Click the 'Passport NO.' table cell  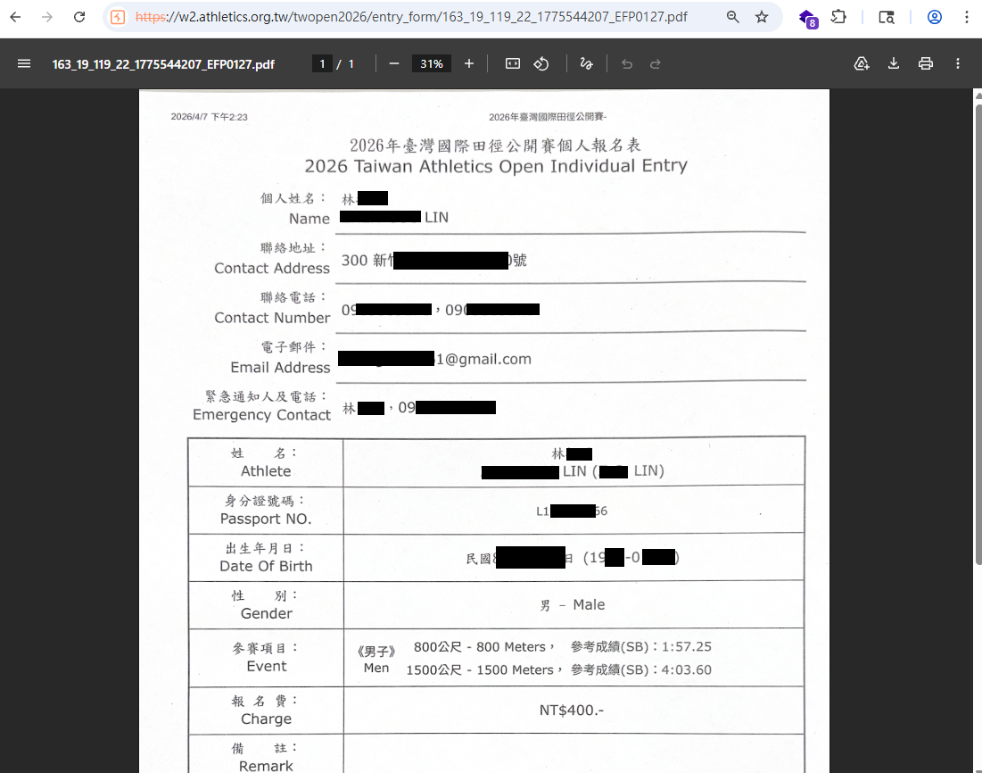click(x=266, y=510)
